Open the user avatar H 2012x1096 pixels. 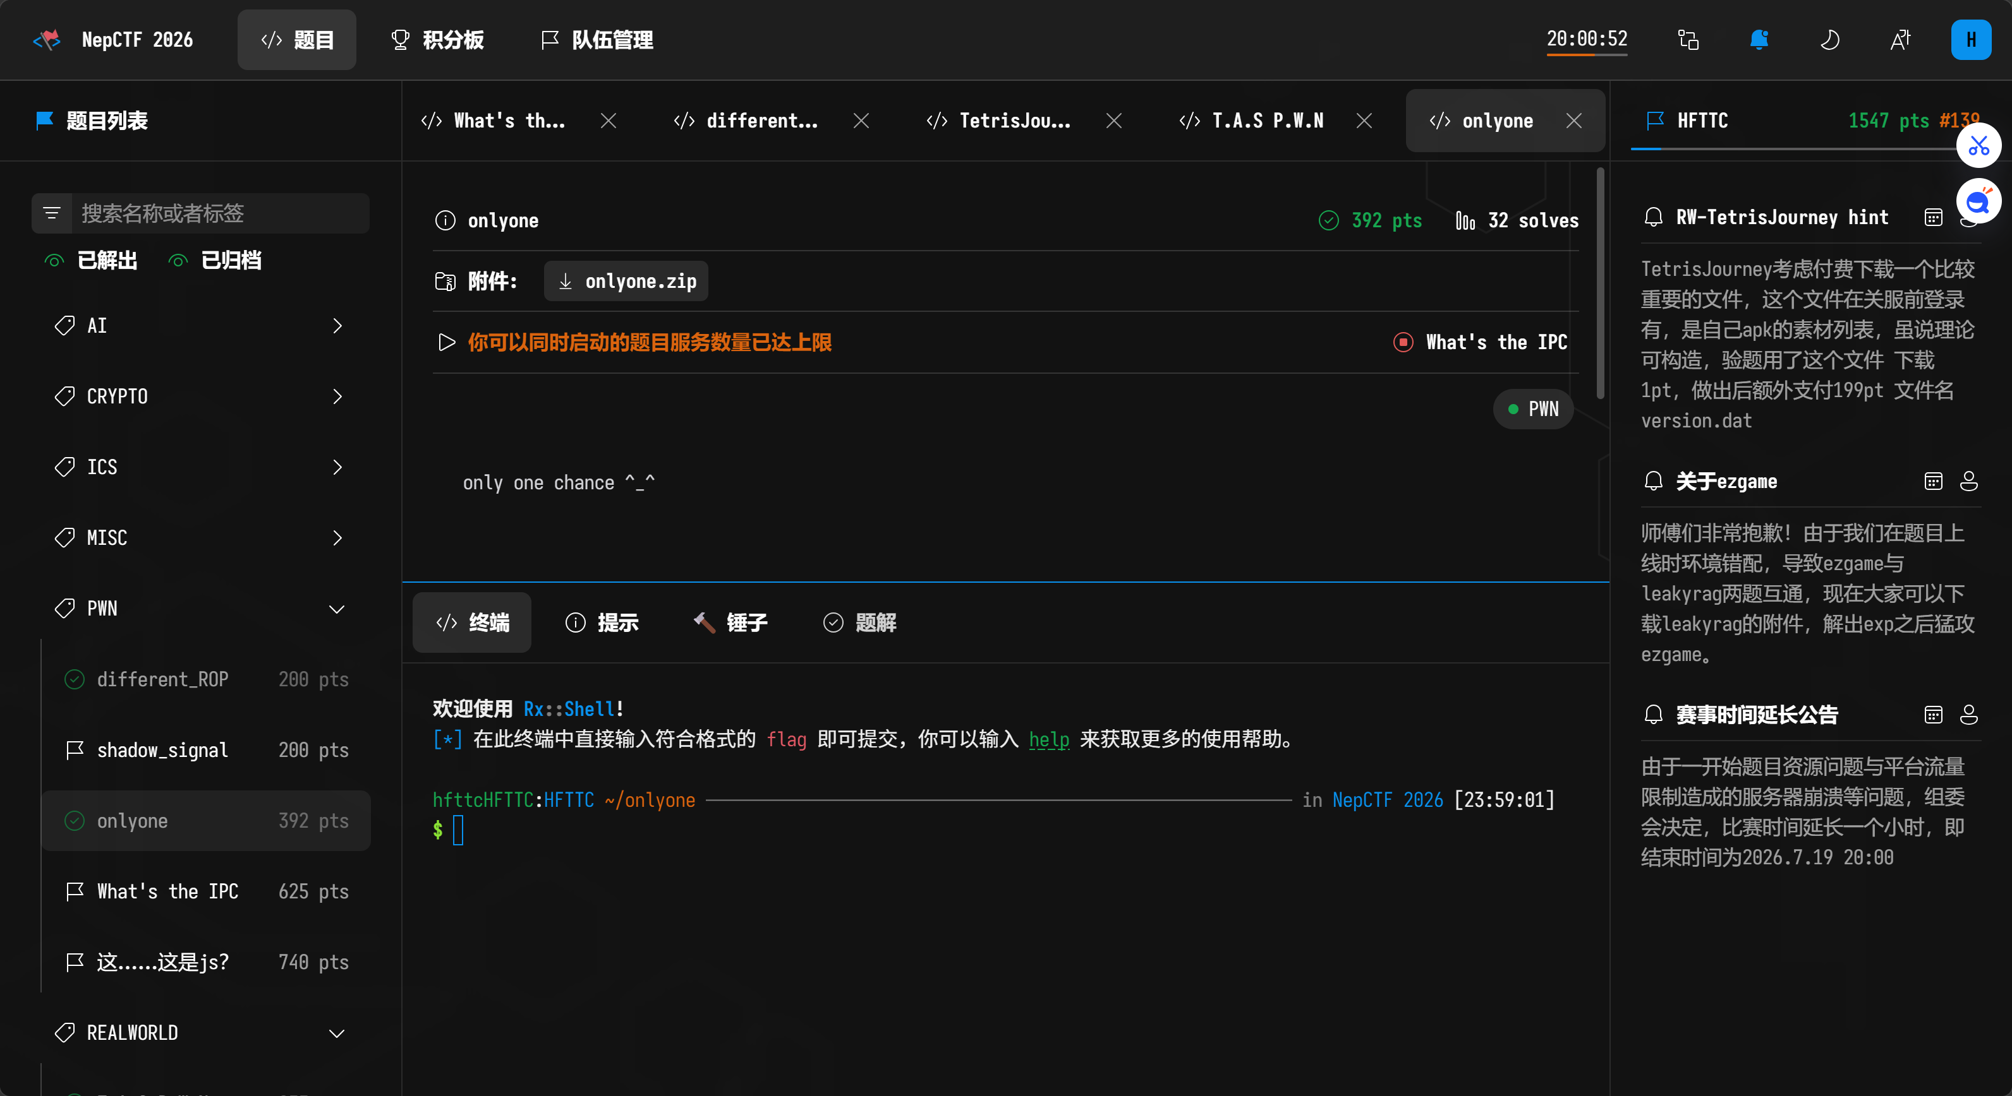click(1970, 39)
